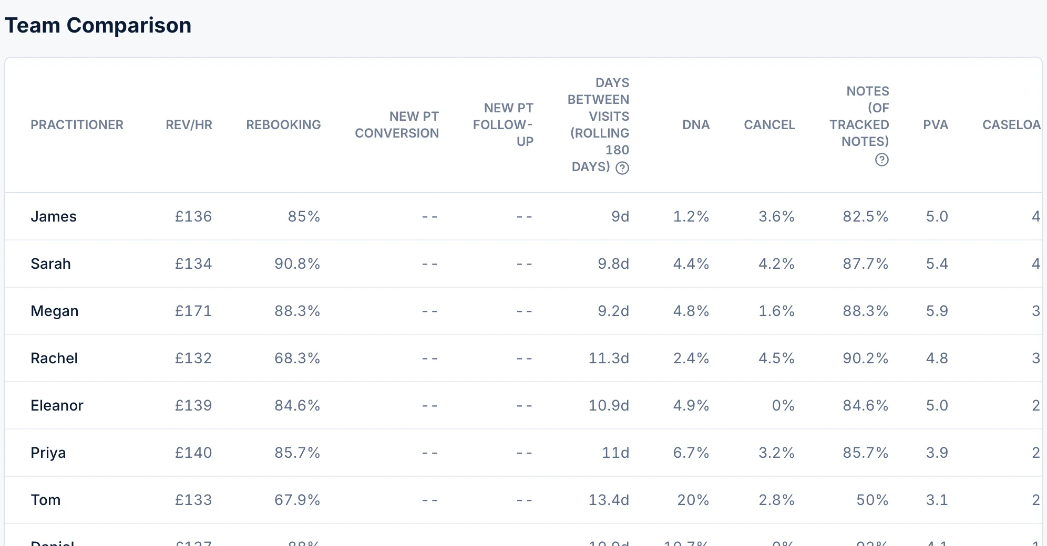The height and width of the screenshot is (546, 1047).
Task: Select the Eleanor row name
Action: 57,405
